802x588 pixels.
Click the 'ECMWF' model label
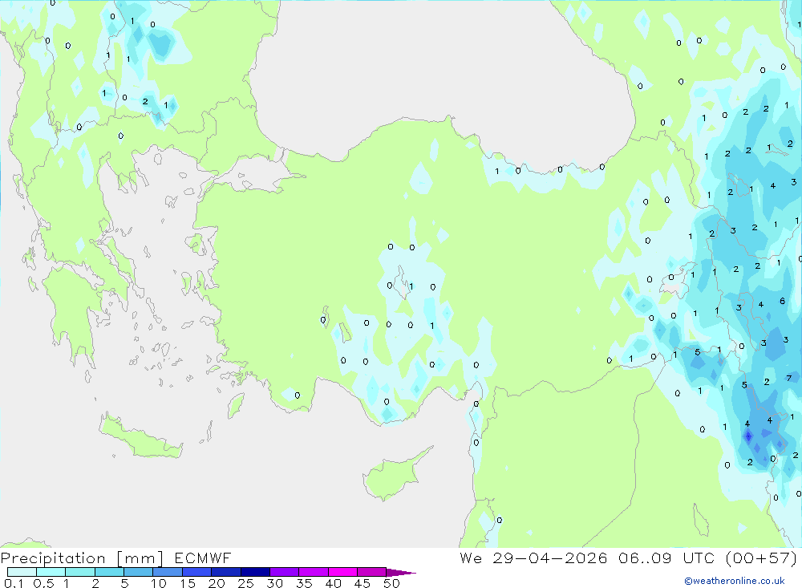(203, 558)
